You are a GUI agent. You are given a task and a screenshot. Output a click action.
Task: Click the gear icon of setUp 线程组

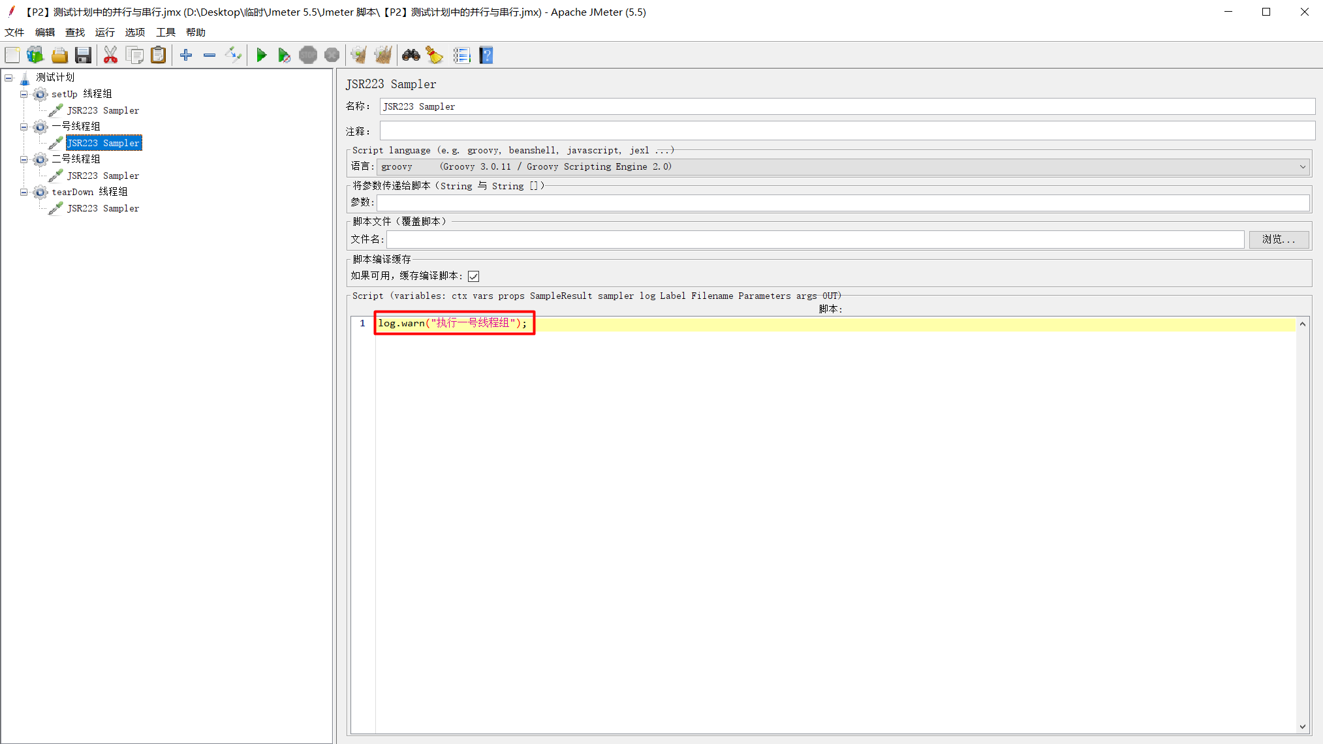tap(40, 94)
